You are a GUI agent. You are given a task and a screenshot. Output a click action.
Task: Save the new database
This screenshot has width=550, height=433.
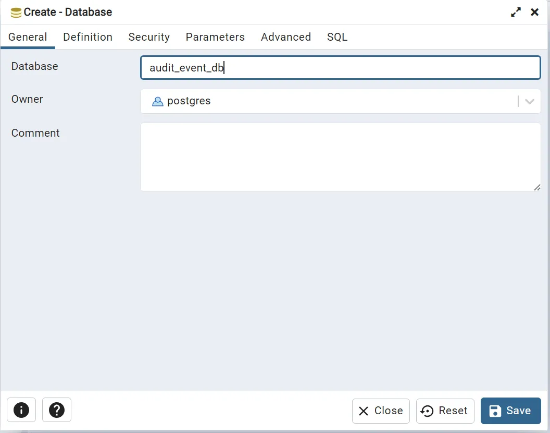(510, 411)
